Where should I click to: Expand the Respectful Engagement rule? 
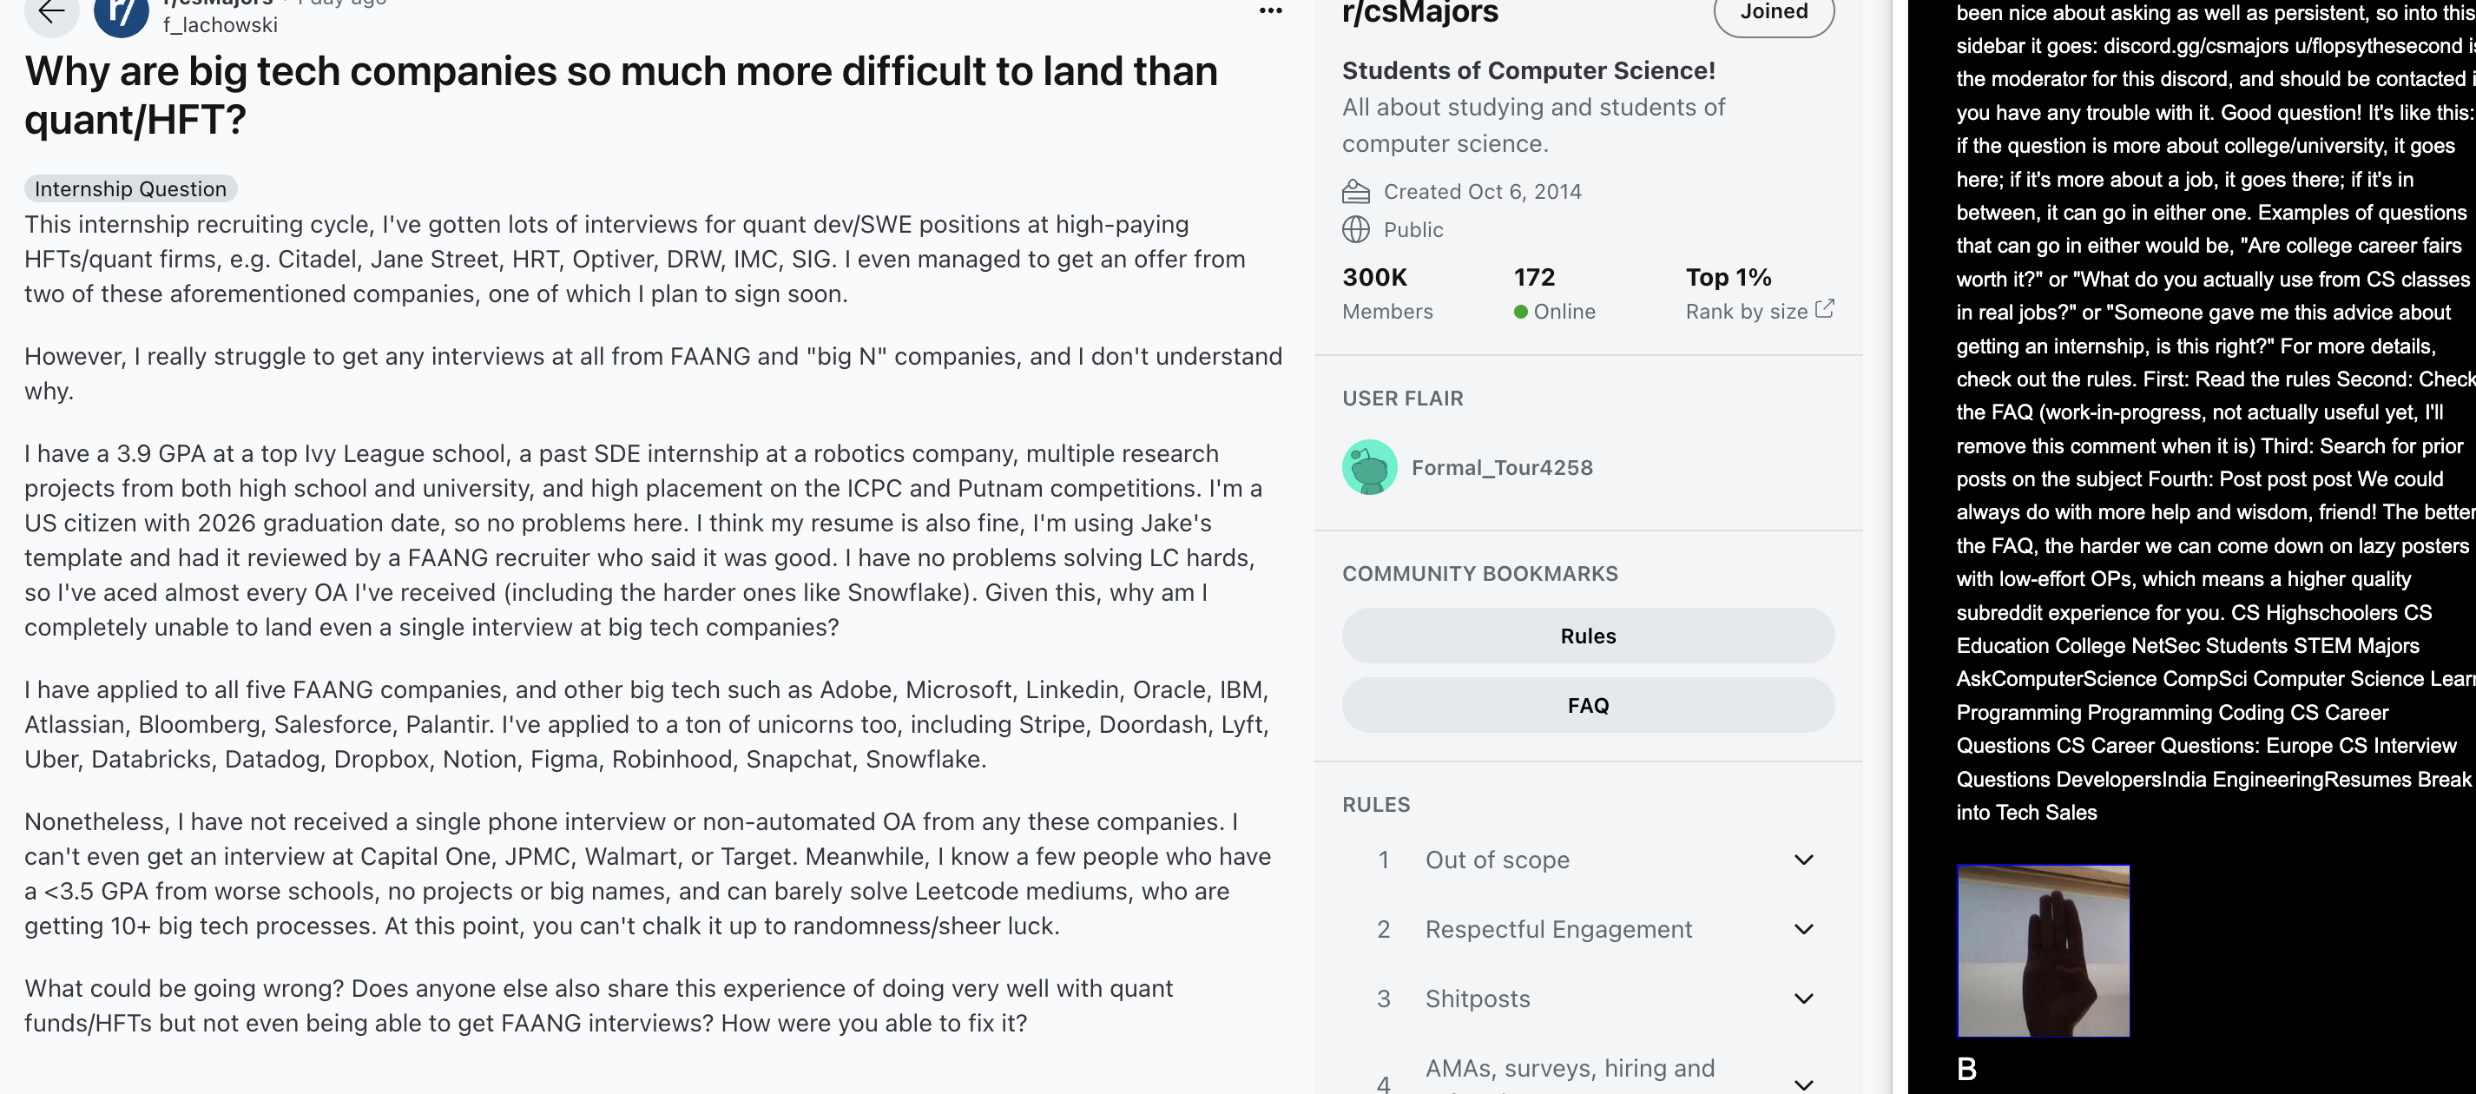[1803, 929]
